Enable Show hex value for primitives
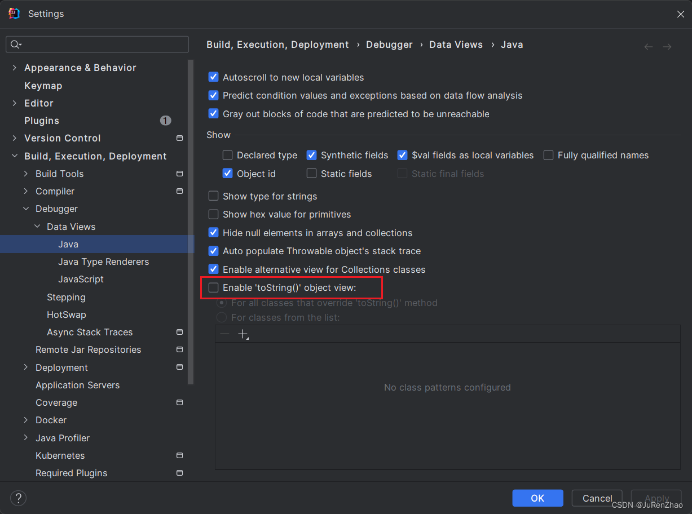Image resolution: width=692 pixels, height=514 pixels. (213, 214)
